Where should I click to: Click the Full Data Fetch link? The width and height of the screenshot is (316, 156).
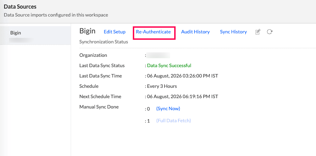[x=174, y=121]
